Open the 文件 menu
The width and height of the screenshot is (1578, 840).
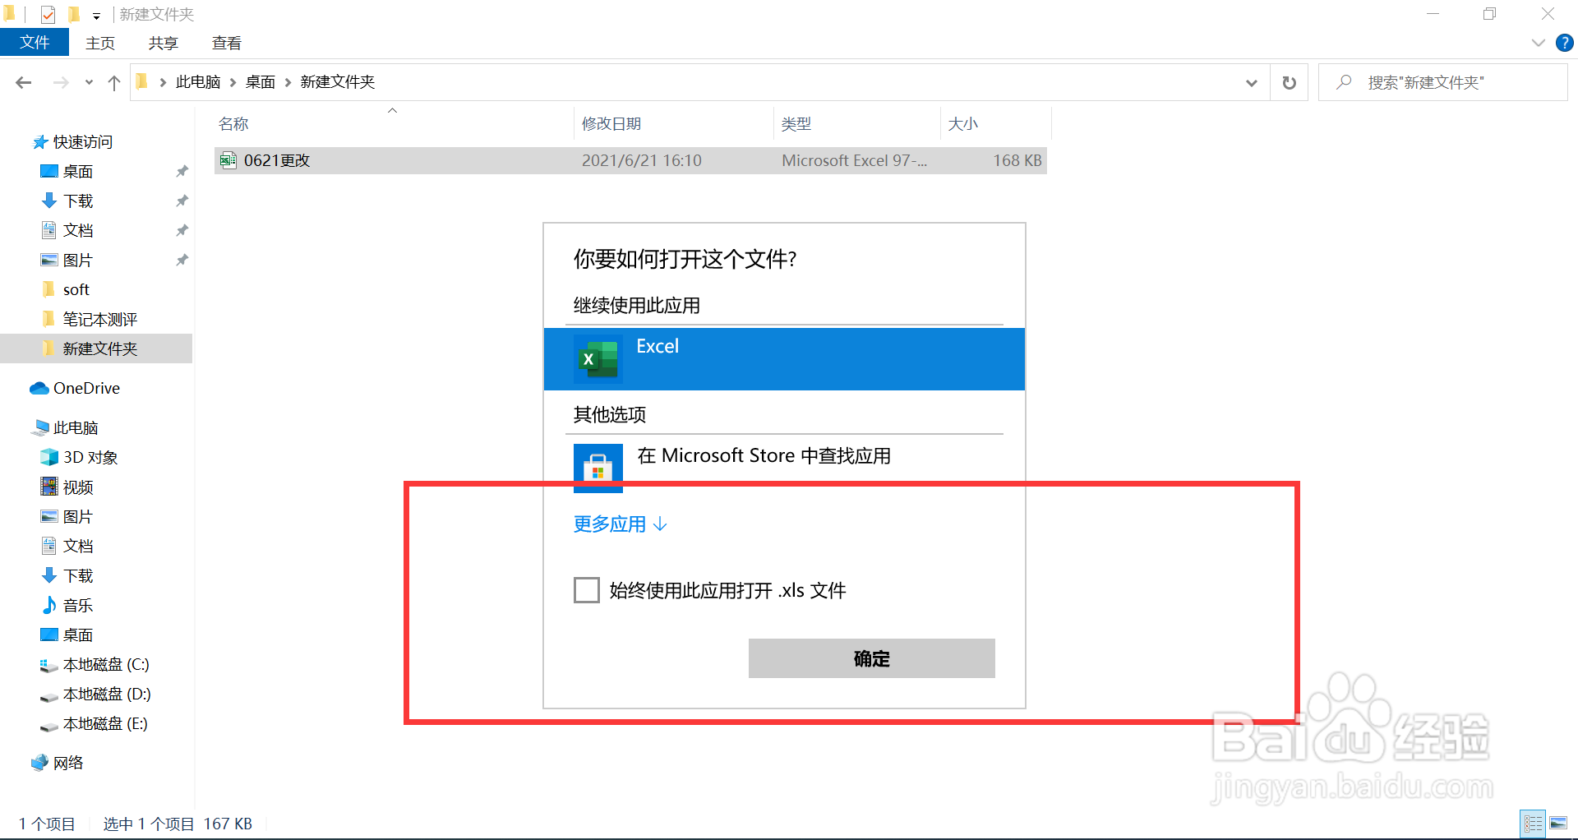point(35,42)
